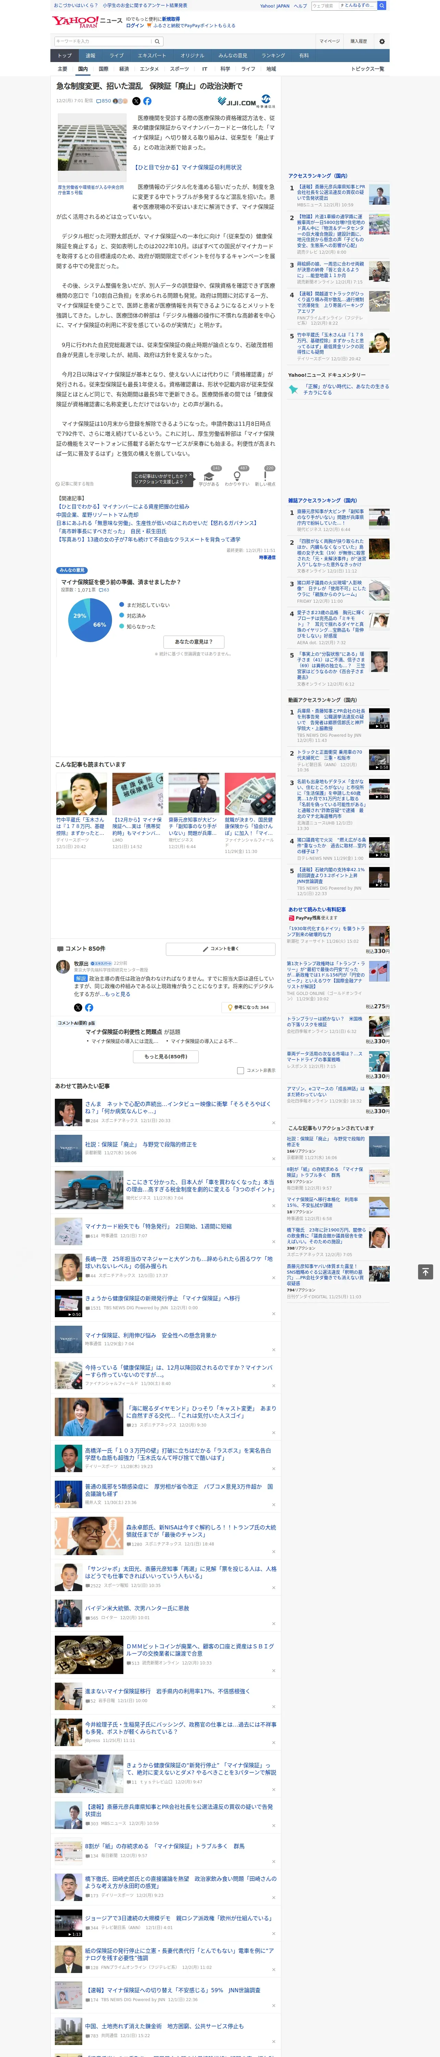Click the コメントを書く button

pyautogui.click(x=220, y=949)
